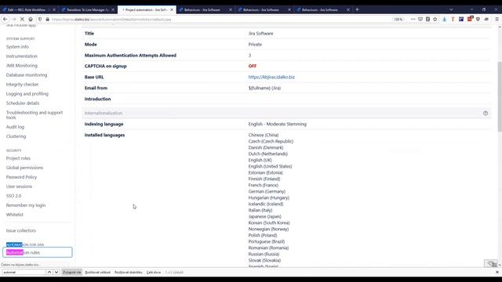Viewport: 502px width, 282px height.
Task: Select the Project automation tab
Action: coord(147,9)
